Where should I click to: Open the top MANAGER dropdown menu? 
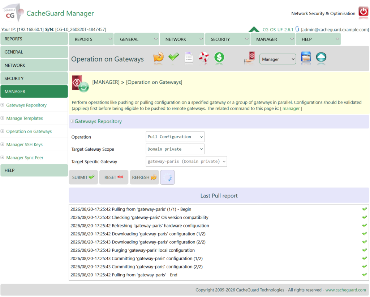(x=273, y=39)
